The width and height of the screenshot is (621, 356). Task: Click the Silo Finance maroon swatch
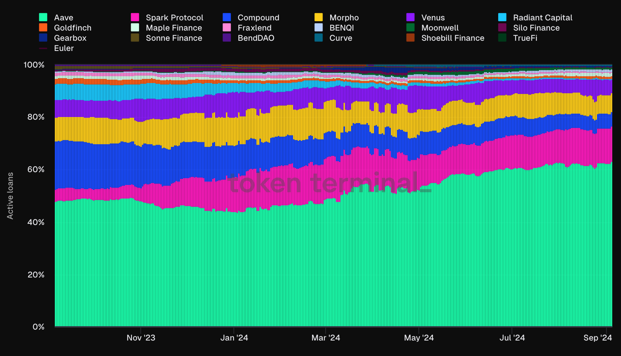click(x=502, y=28)
